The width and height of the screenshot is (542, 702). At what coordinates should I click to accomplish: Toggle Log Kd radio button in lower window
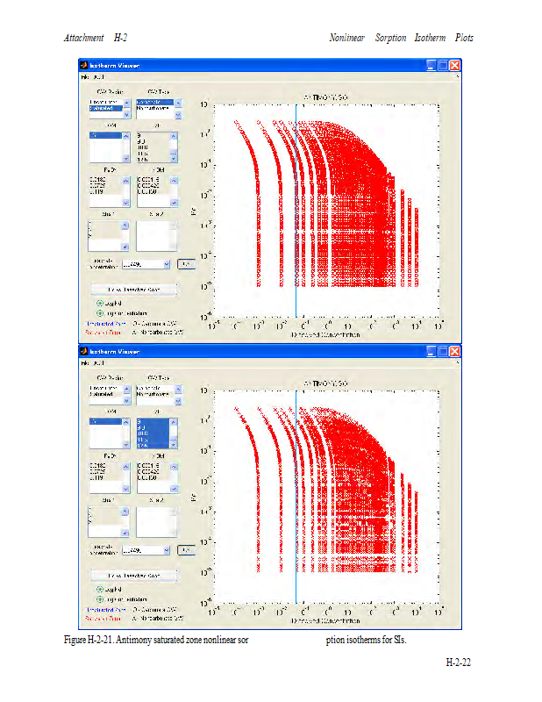(x=100, y=589)
